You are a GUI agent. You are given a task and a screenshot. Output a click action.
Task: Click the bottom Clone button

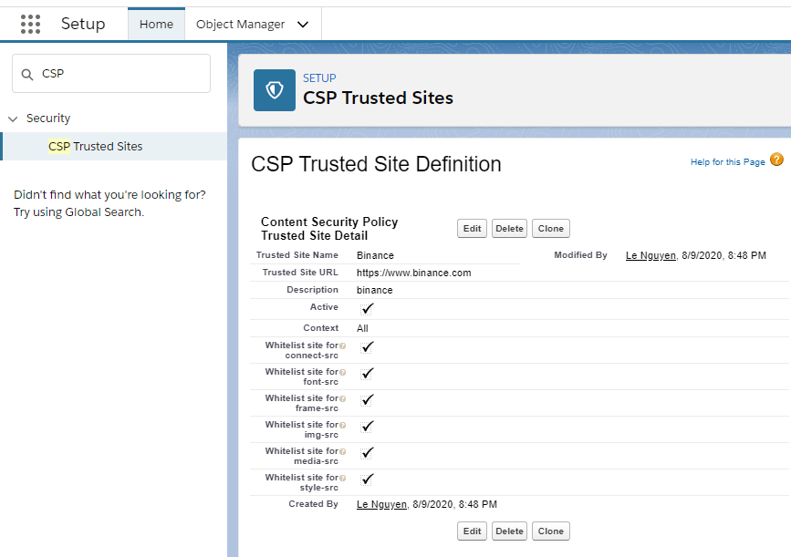[550, 531]
